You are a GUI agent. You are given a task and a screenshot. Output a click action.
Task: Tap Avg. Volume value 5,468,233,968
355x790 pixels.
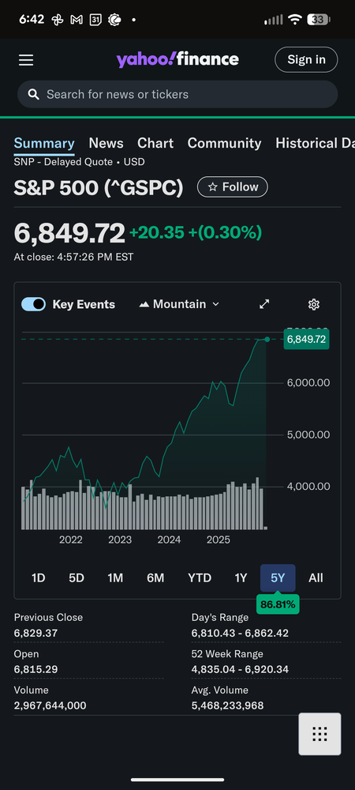(x=227, y=705)
